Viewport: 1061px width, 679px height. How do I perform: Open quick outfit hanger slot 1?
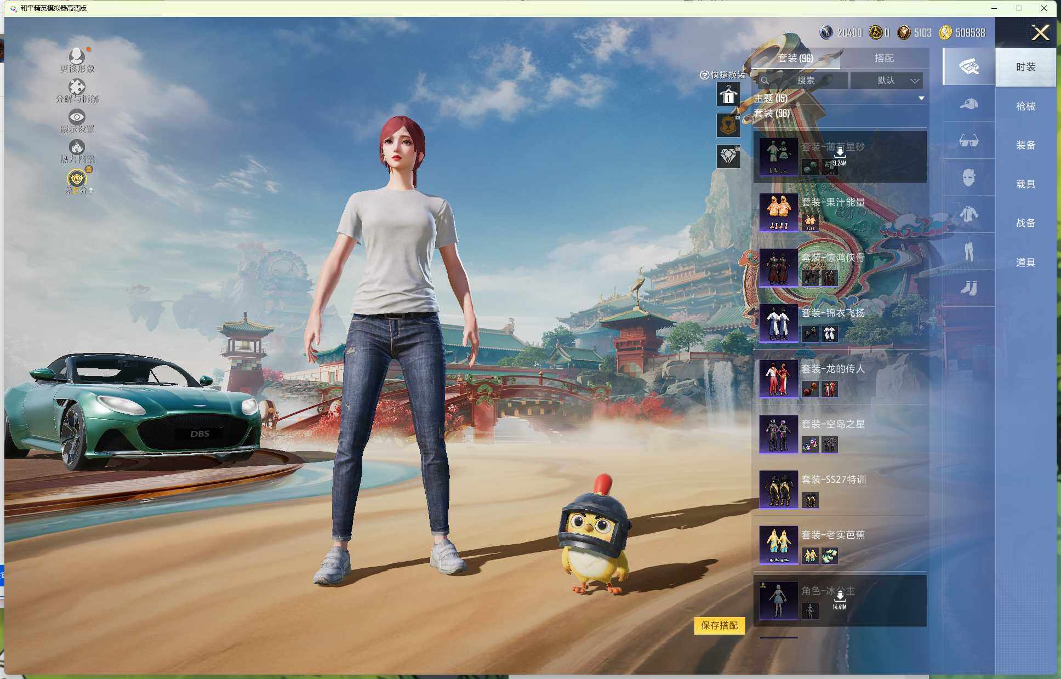[x=728, y=95]
